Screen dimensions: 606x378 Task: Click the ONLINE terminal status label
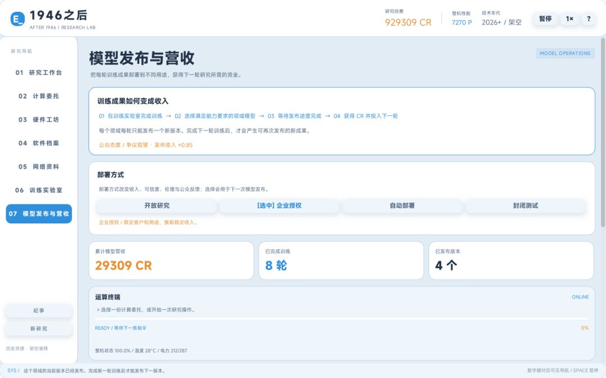click(x=580, y=297)
